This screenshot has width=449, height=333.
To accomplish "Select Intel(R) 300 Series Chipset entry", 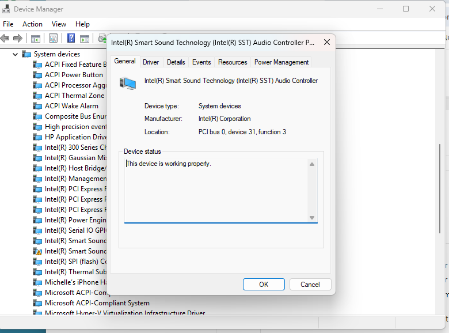I will point(75,147).
